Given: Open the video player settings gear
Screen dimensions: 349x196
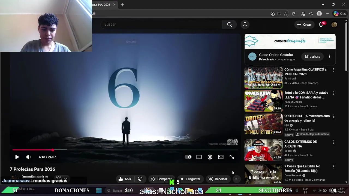Looking at the screenshot, I should click(210, 157).
